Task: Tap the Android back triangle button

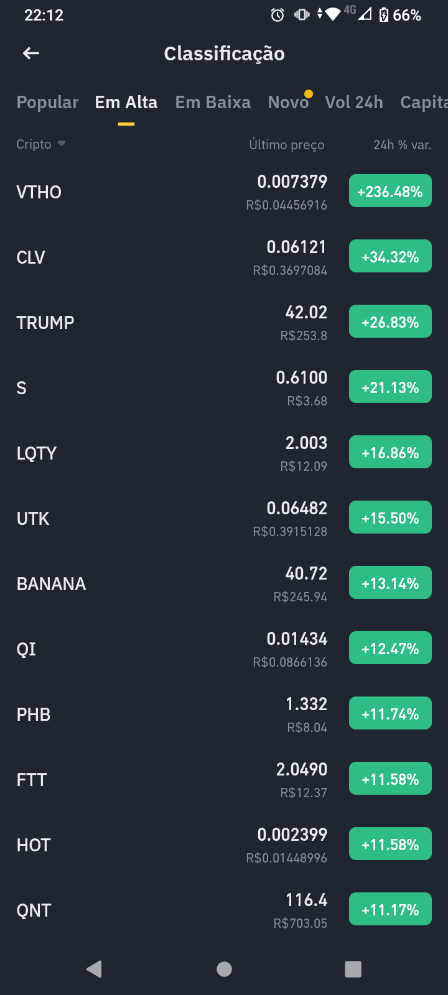Action: pyautogui.click(x=94, y=969)
